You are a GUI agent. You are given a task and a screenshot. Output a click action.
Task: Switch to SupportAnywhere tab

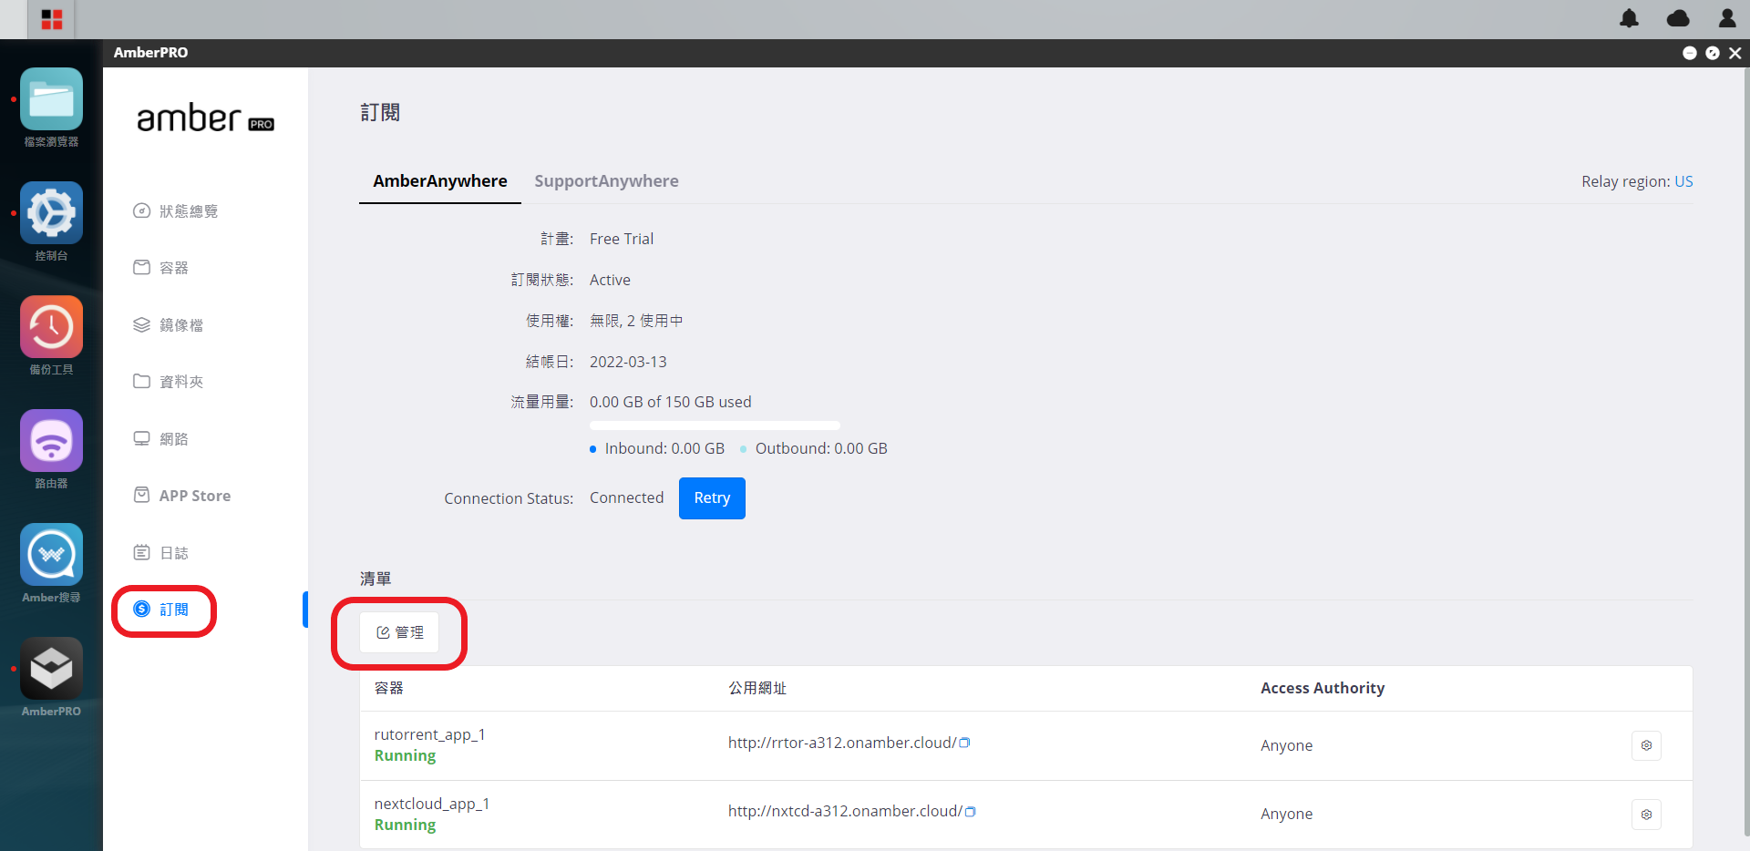pyautogui.click(x=606, y=181)
